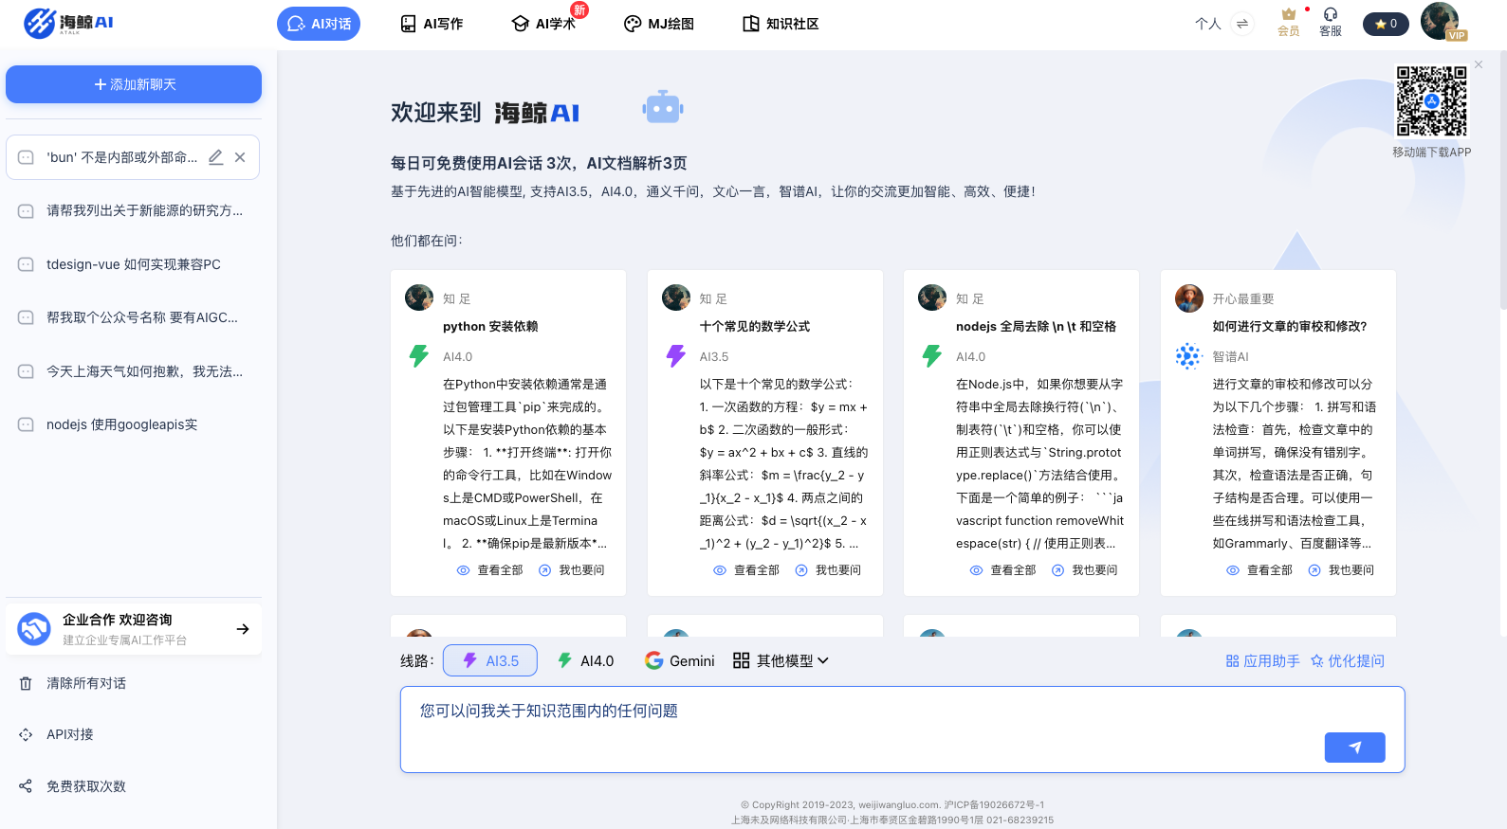This screenshot has width=1507, height=829.
Task: View all of nodejs 全局去除 card
Action: pyautogui.click(x=1003, y=570)
